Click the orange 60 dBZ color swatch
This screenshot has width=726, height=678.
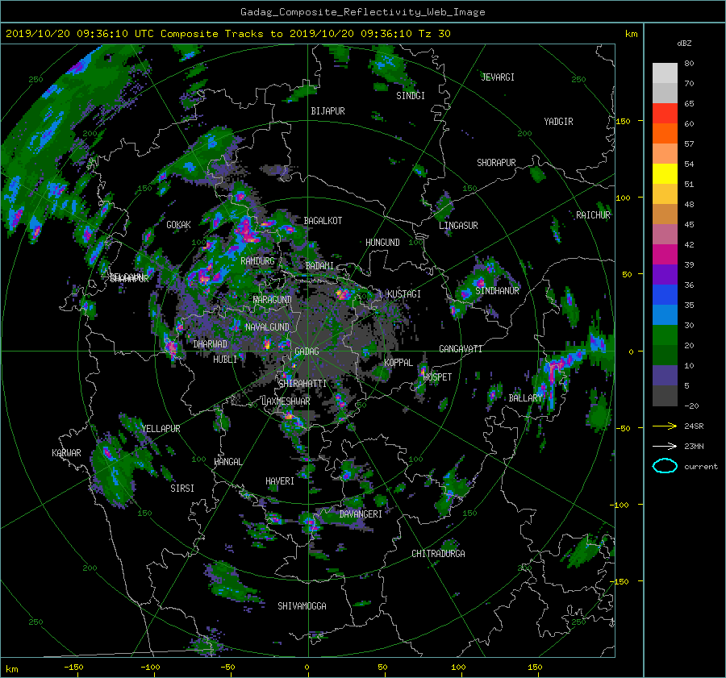coord(665,133)
